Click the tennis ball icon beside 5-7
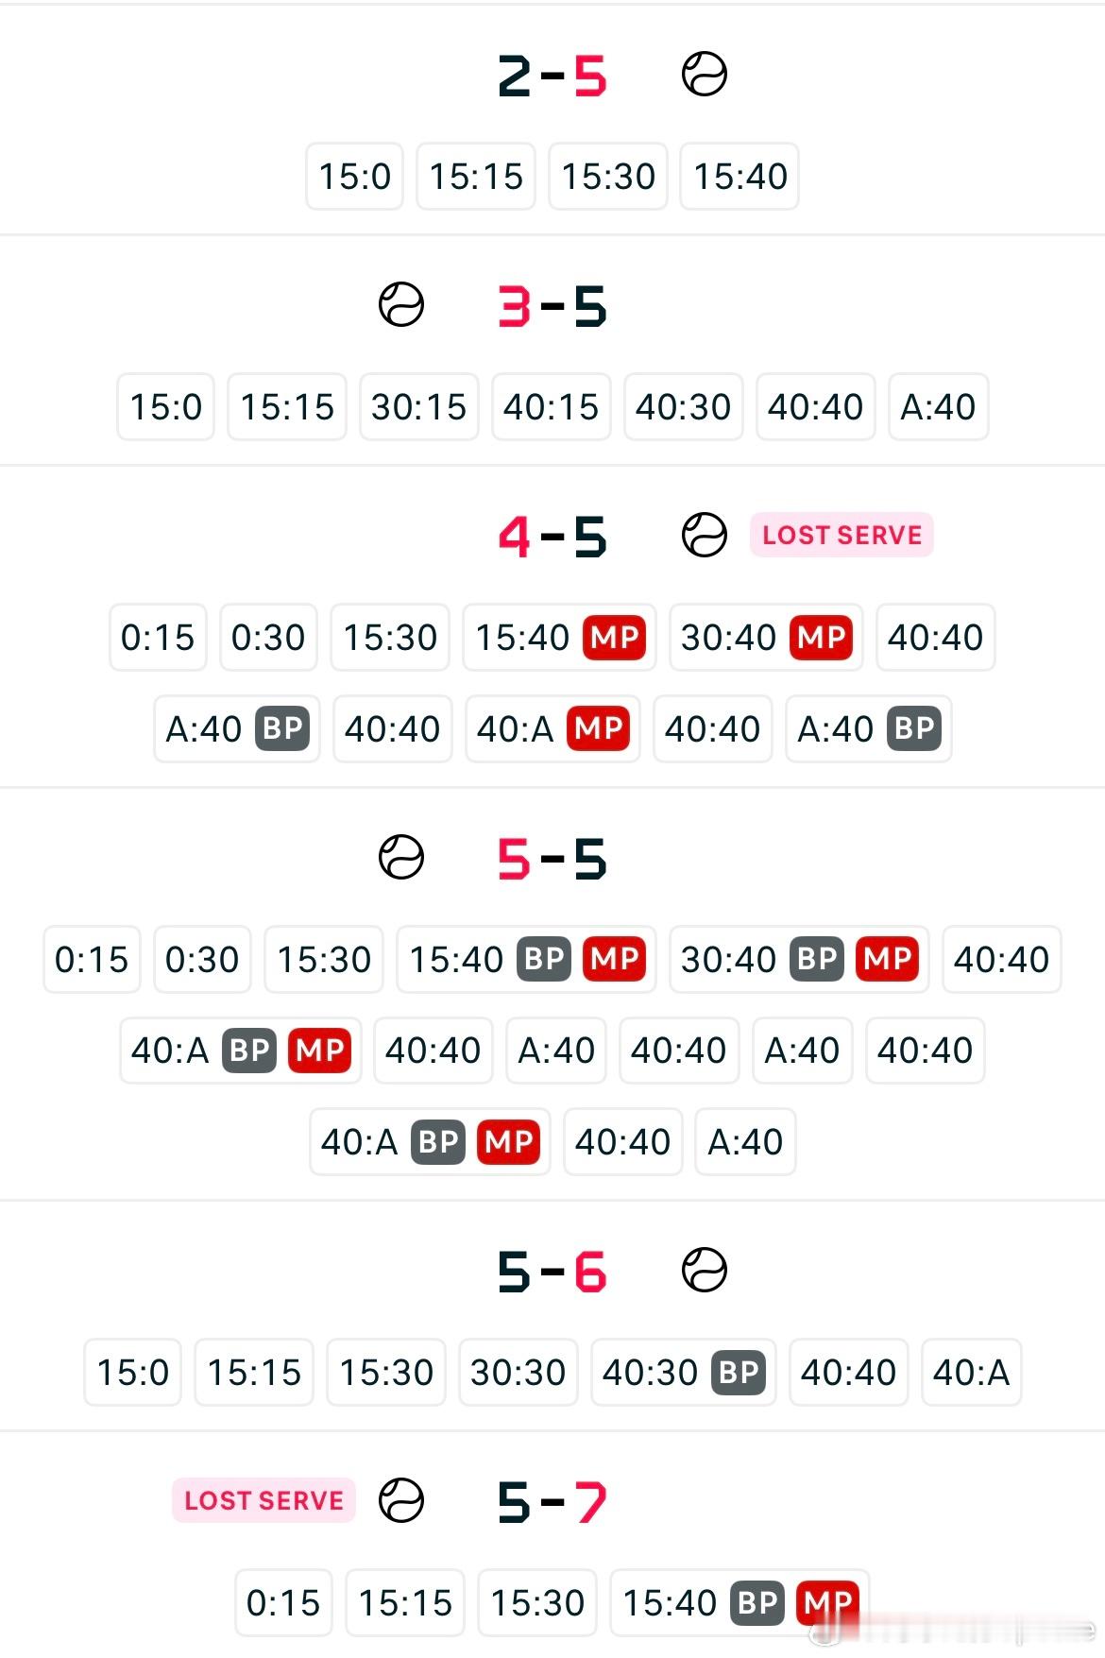Image resolution: width=1105 pixels, height=1658 pixels. point(401,1501)
